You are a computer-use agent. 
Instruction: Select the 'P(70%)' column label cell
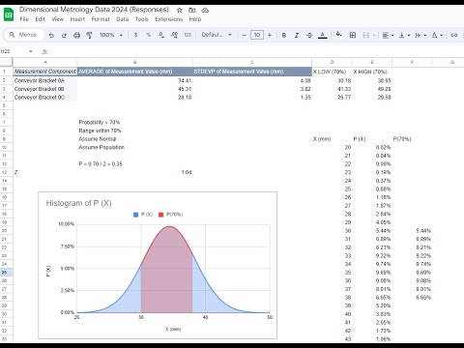412,139
